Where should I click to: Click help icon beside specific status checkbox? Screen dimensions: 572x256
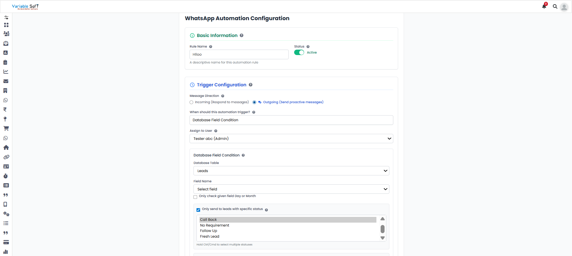tap(266, 210)
